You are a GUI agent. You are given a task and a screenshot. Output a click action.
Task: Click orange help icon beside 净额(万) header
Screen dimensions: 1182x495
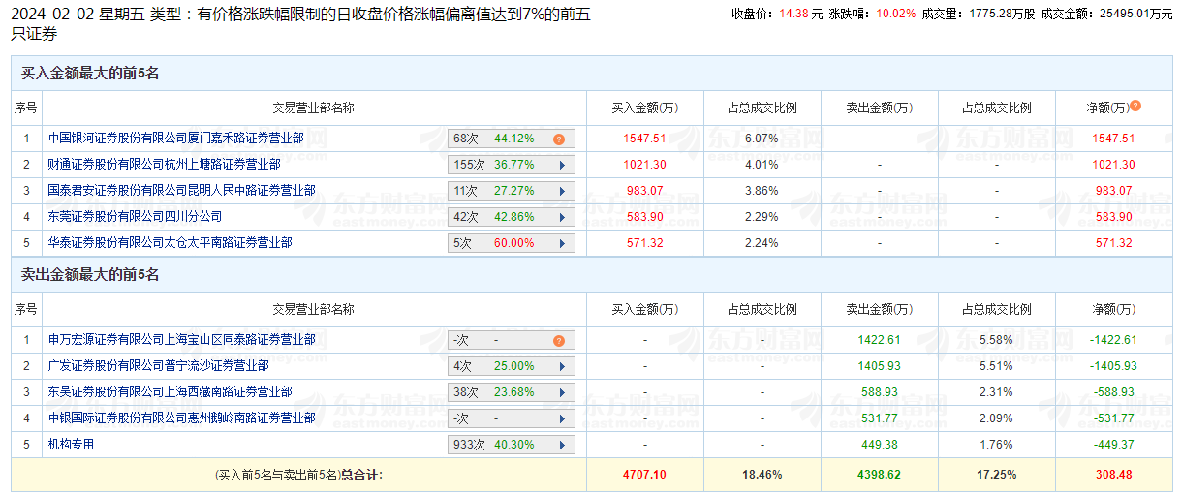pyautogui.click(x=1135, y=107)
